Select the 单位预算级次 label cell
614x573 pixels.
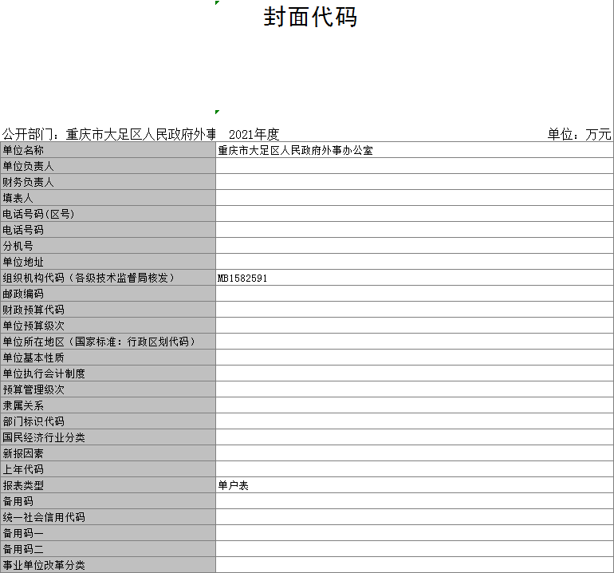point(108,326)
